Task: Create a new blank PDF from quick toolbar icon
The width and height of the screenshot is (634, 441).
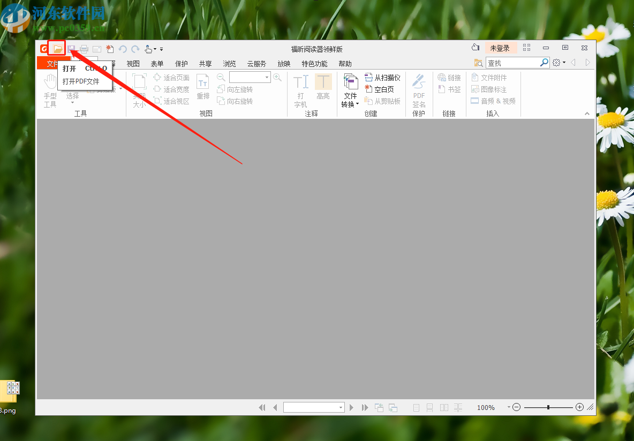Action: click(110, 49)
